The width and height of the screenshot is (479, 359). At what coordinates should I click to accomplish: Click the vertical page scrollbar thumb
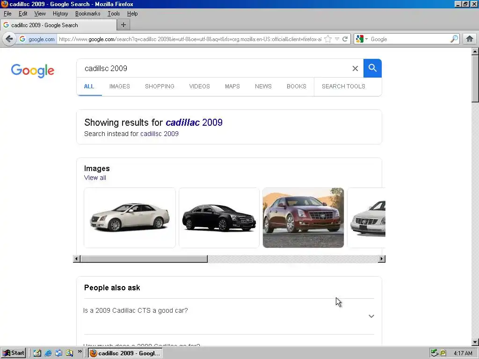pos(475,79)
